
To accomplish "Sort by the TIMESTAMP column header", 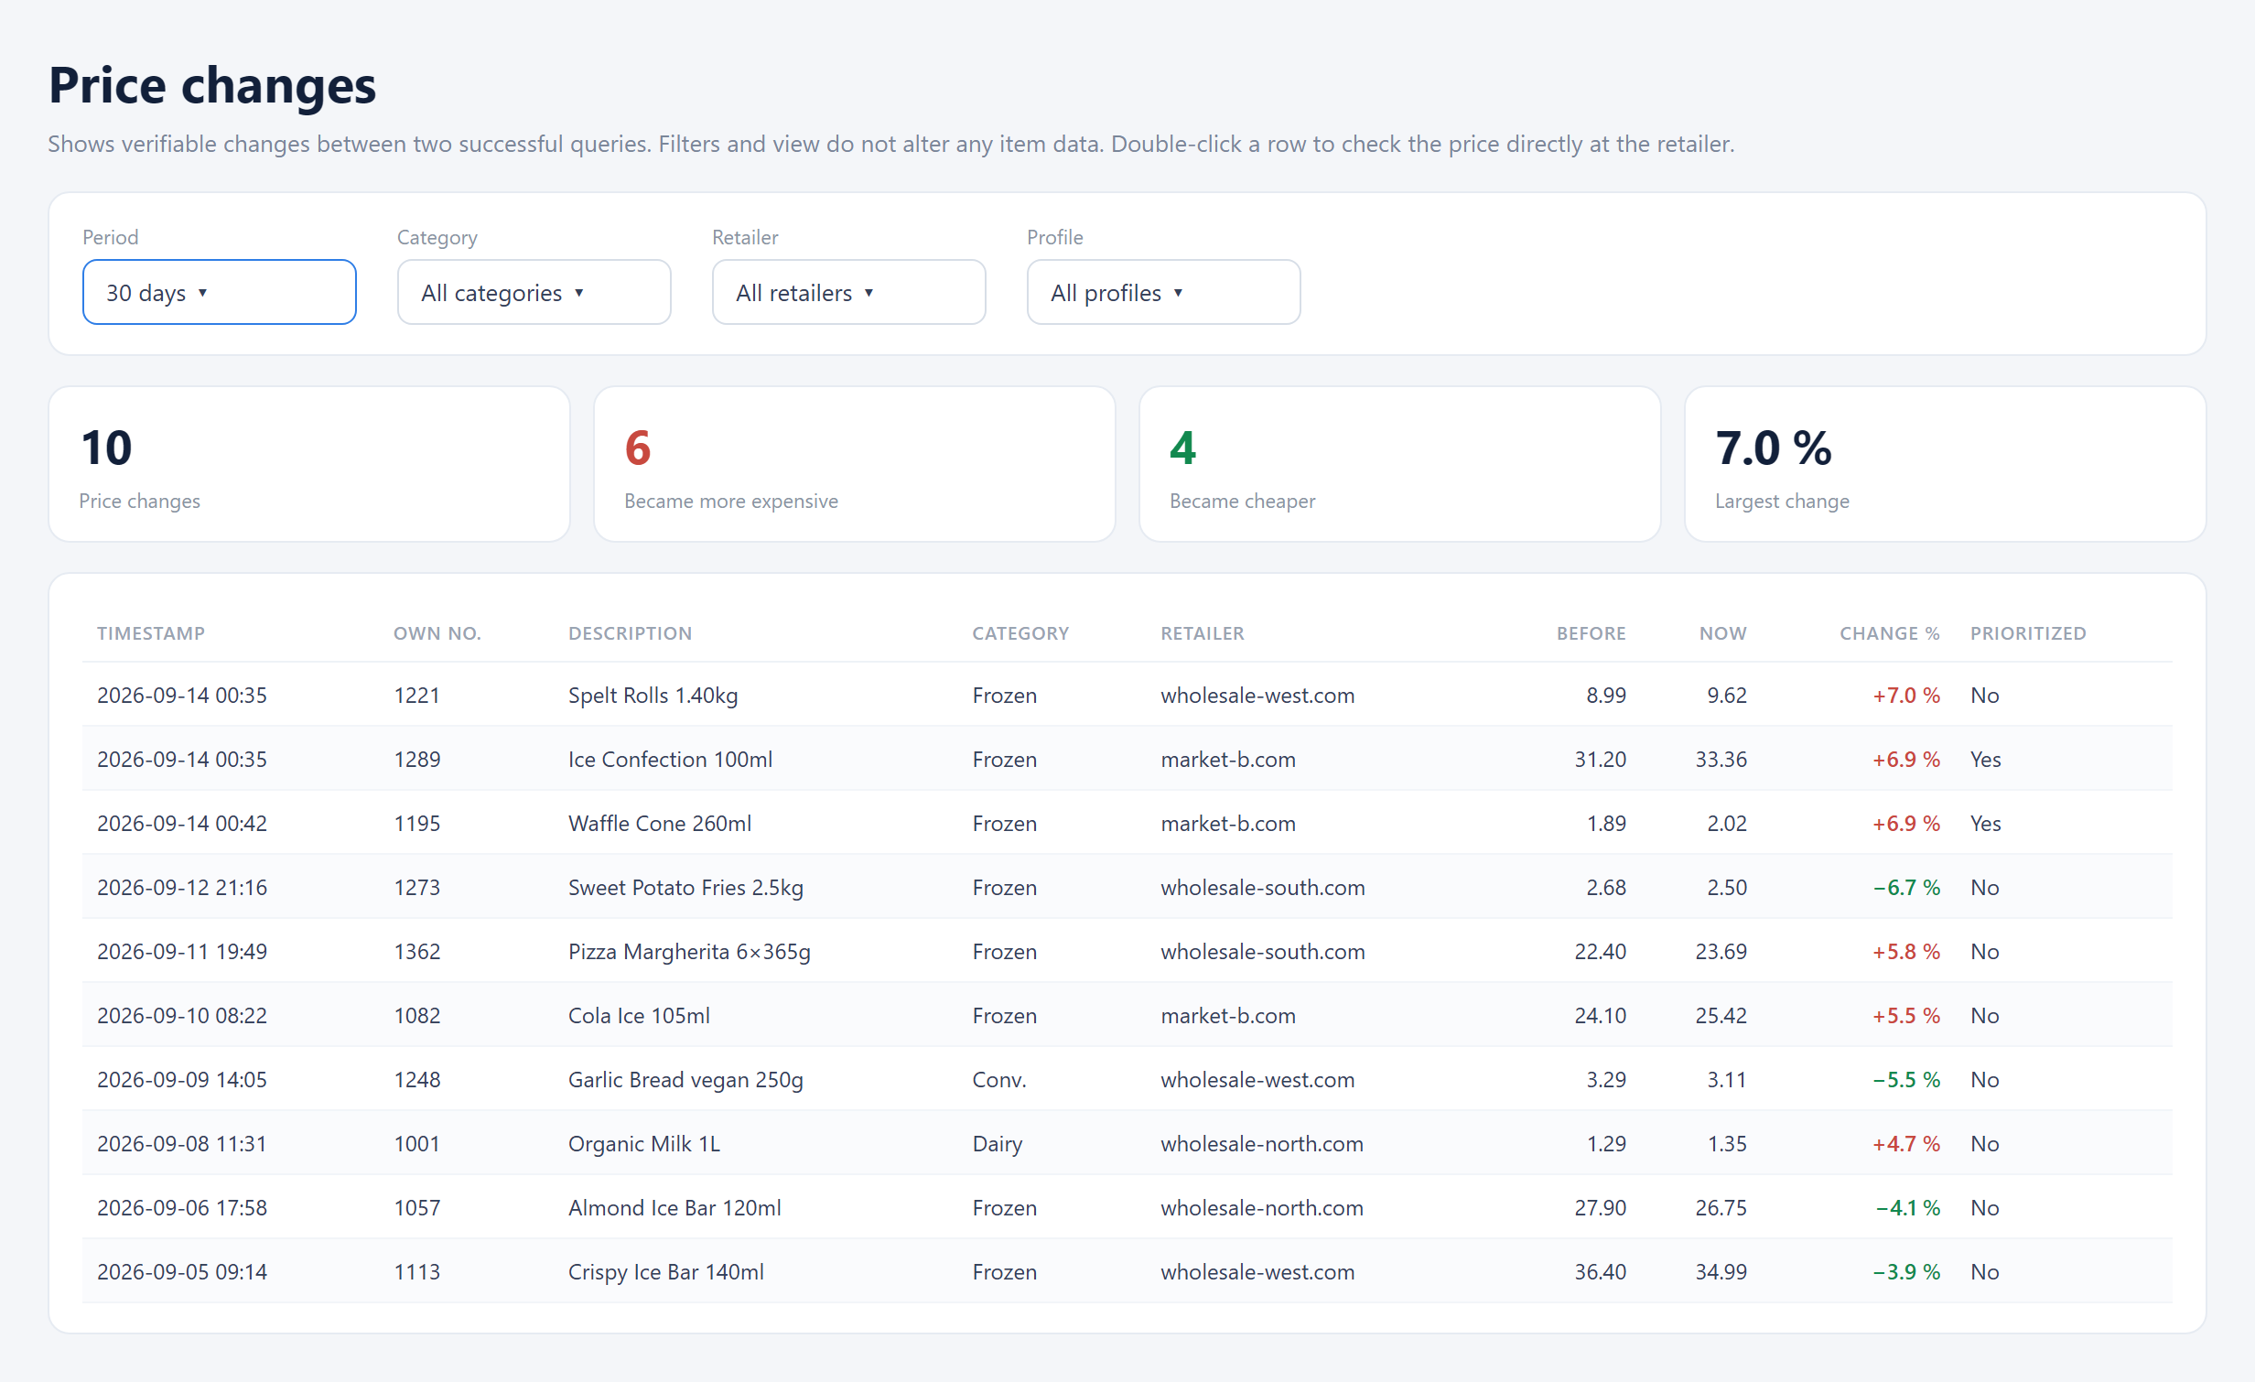I will (x=151, y=633).
